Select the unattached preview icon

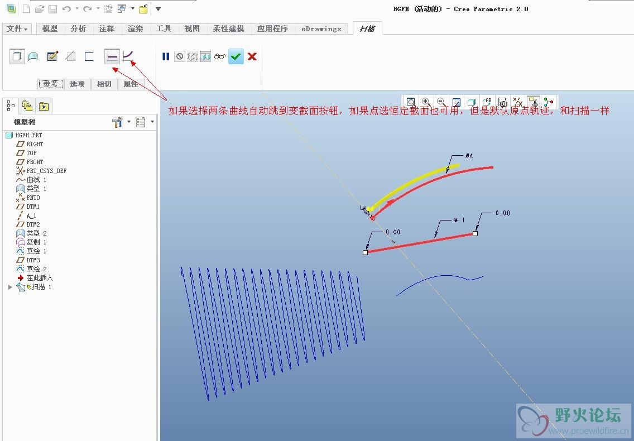[193, 56]
